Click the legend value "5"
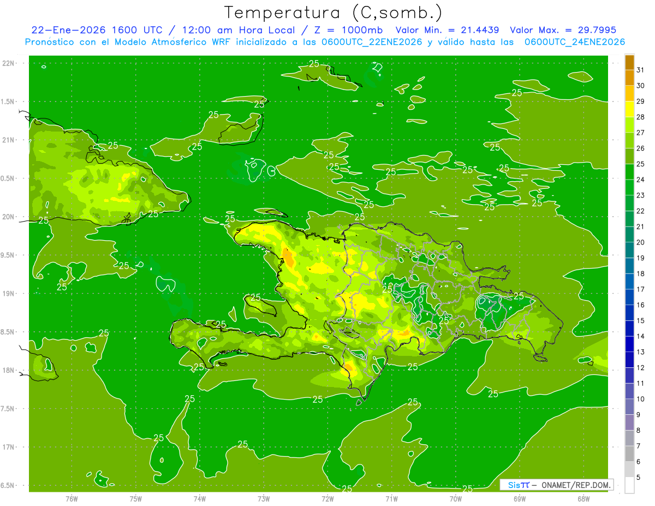The width and height of the screenshot is (655, 506). [x=639, y=478]
